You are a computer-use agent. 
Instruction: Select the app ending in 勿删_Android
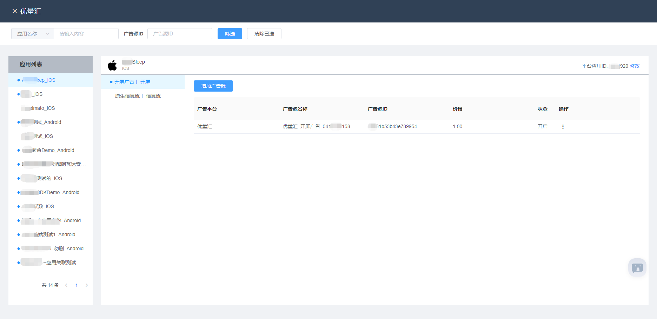tap(51, 248)
